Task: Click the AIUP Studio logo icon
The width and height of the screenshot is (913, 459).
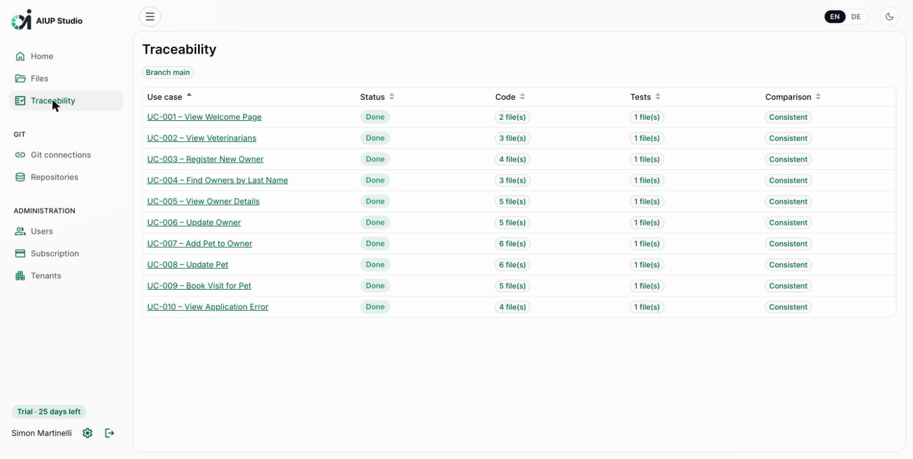Action: [x=22, y=20]
